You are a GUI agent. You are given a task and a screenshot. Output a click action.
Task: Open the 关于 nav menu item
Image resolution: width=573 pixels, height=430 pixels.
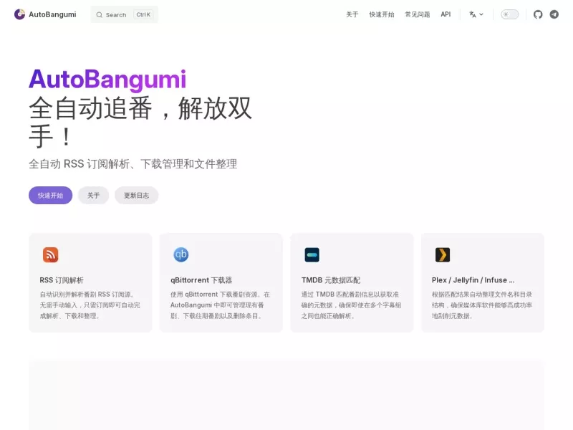[352, 14]
